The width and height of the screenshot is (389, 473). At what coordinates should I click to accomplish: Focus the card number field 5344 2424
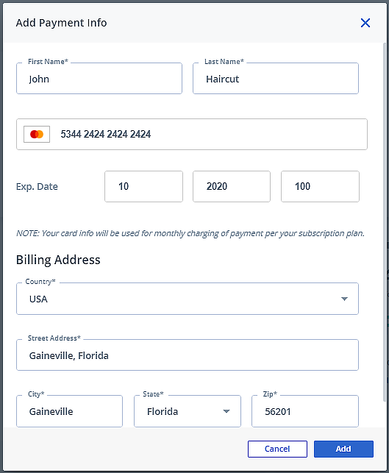click(192, 134)
